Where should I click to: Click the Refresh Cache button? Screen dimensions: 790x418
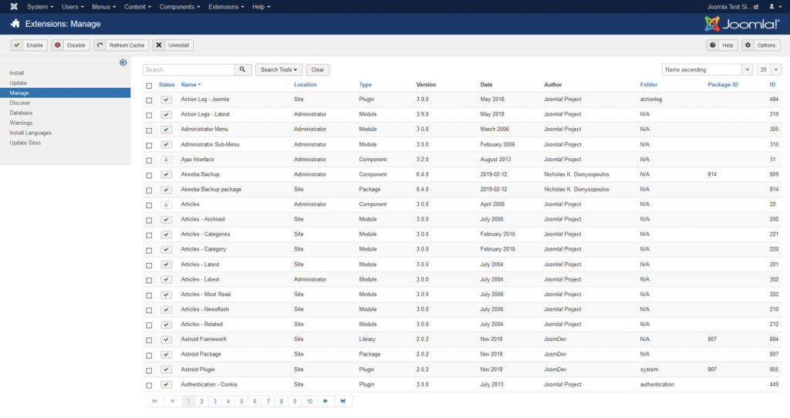click(x=121, y=46)
